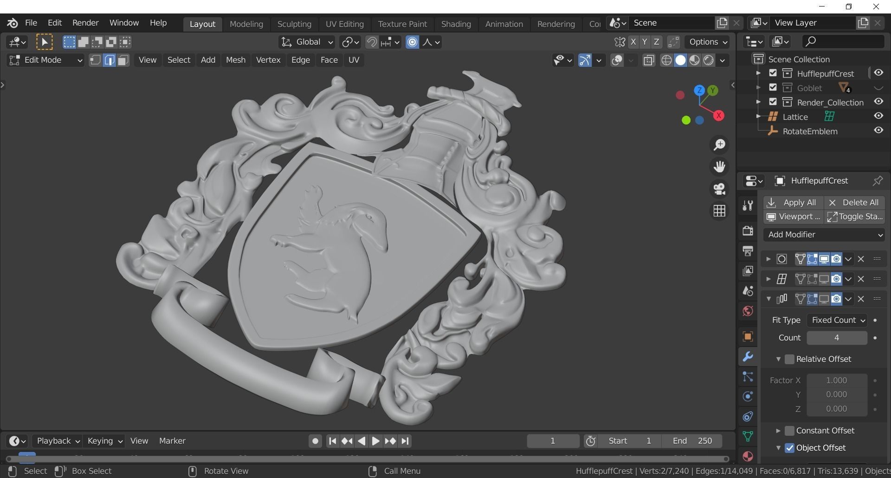Hide RotateEmblem with eye icon

click(x=878, y=131)
